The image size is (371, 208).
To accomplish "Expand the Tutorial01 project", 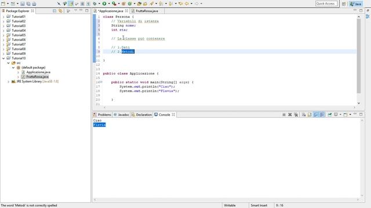I will [3, 17].
